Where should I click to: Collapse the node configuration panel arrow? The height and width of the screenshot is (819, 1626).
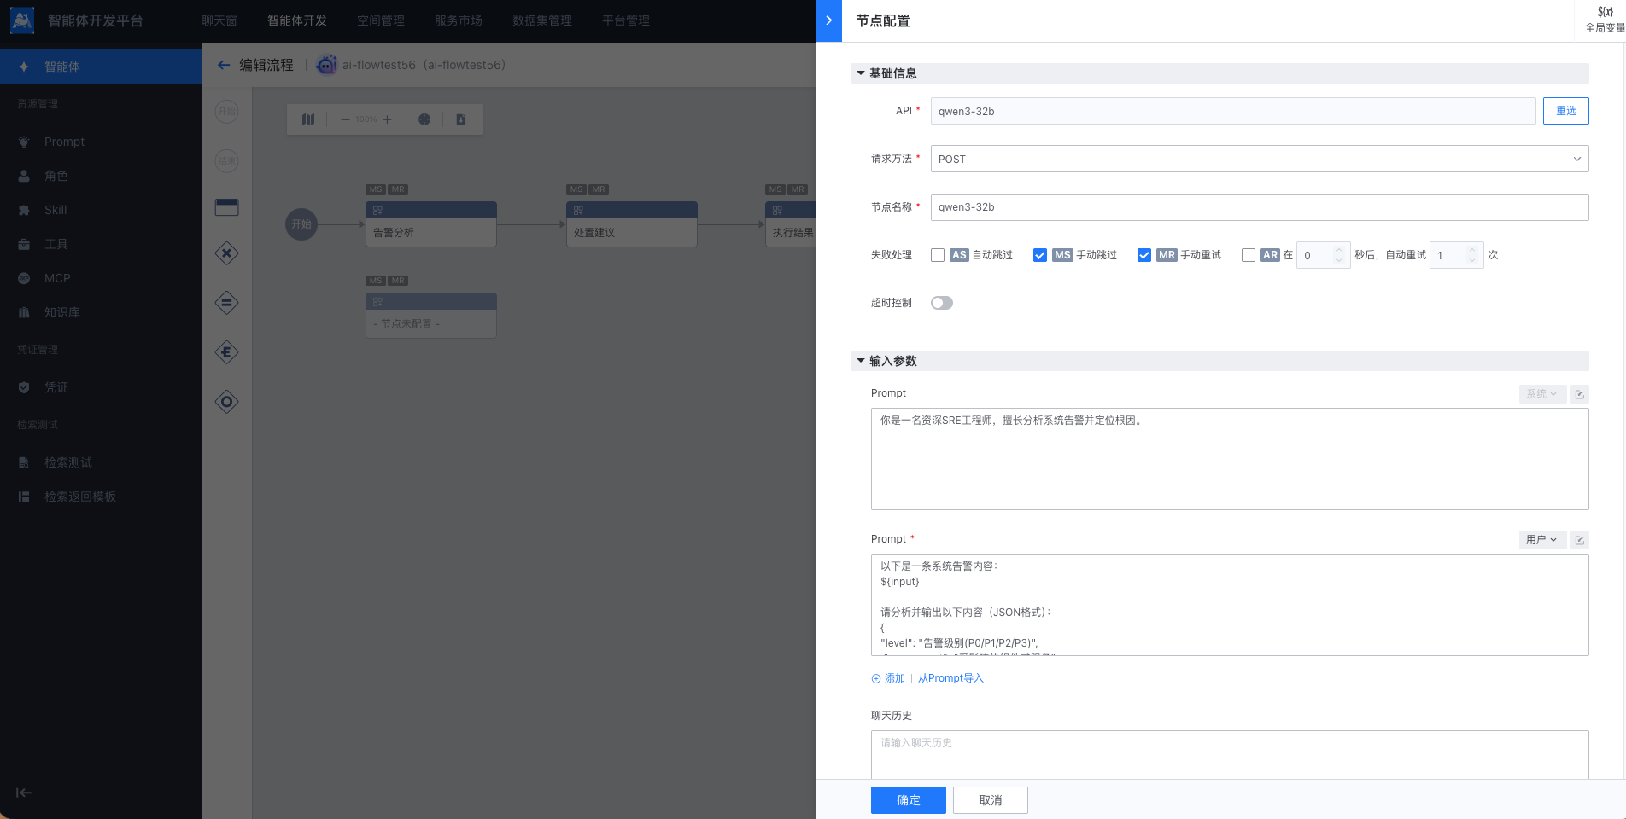tap(828, 20)
